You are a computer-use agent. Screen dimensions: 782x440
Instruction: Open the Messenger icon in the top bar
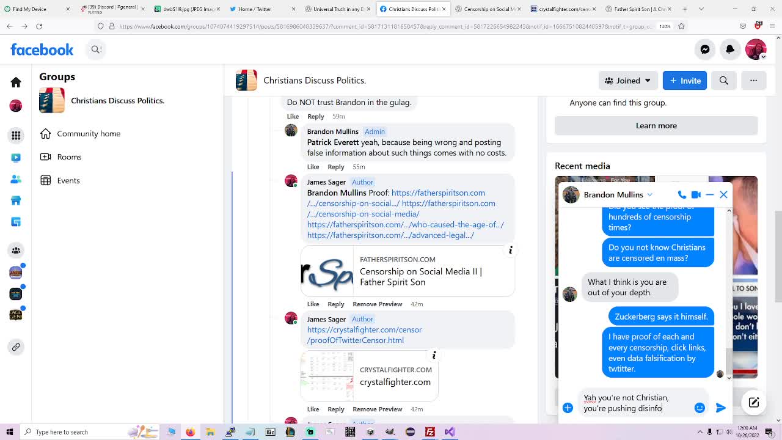tap(705, 50)
